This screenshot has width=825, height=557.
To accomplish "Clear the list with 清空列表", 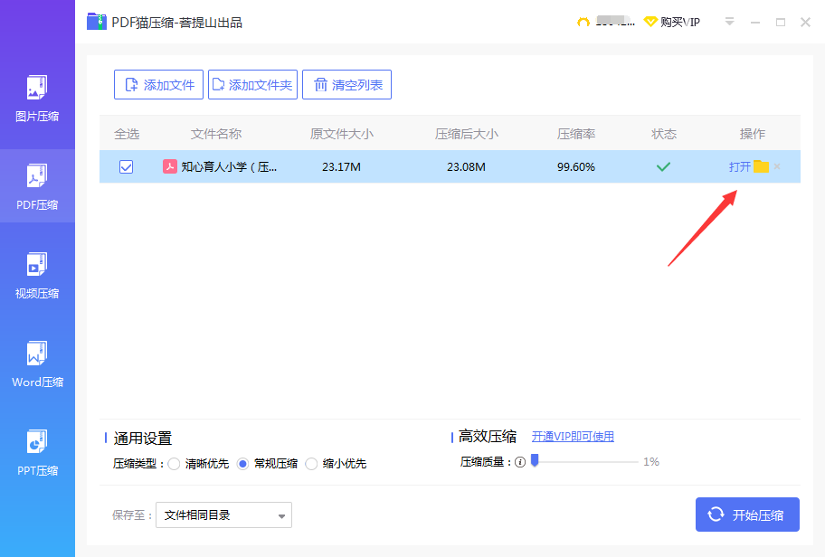I will (x=346, y=85).
